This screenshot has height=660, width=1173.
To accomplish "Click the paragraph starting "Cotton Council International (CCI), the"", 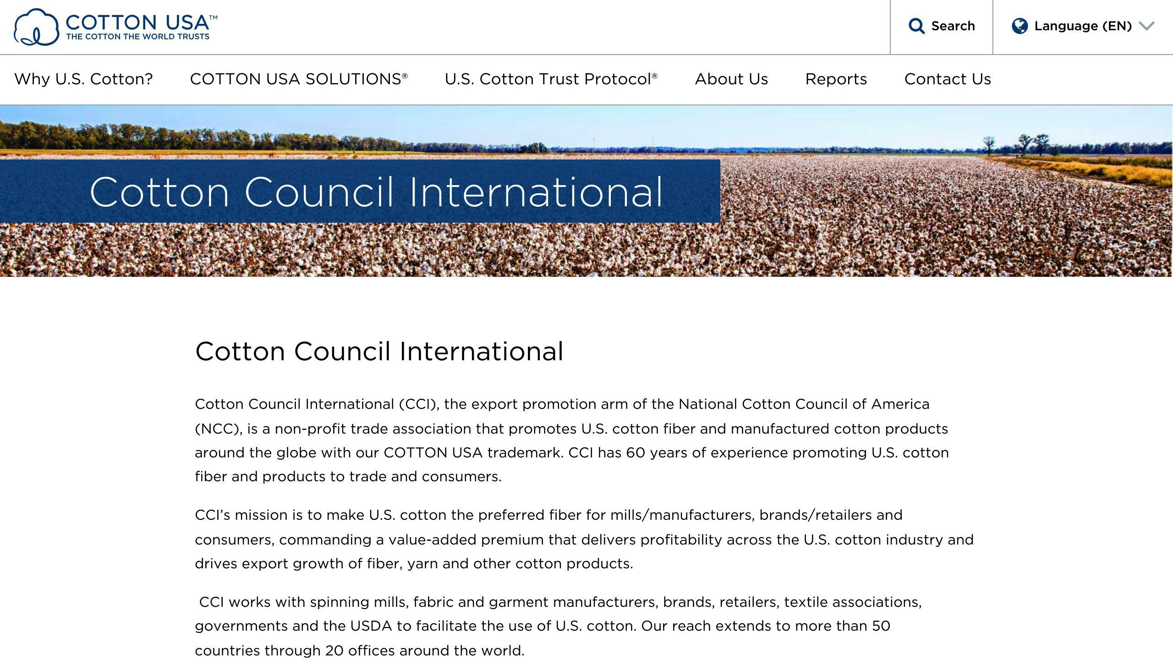I will tap(572, 440).
